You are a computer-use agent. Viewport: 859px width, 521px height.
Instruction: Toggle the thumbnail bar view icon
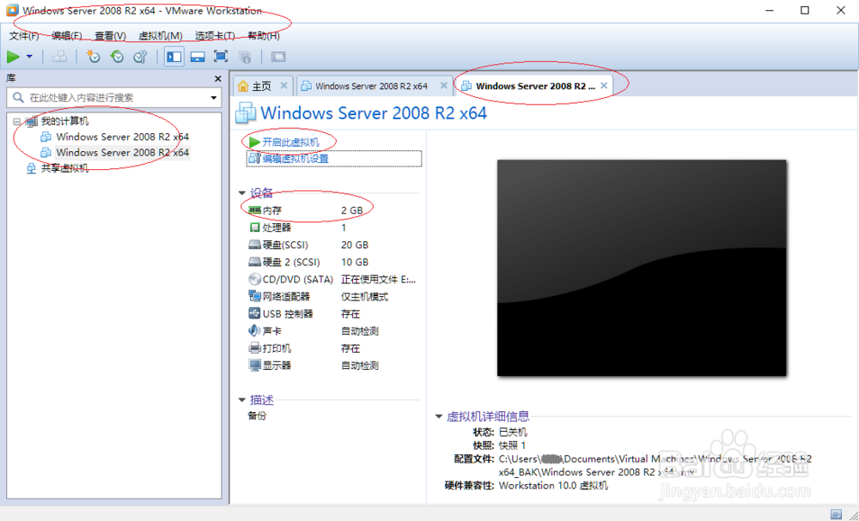[198, 57]
